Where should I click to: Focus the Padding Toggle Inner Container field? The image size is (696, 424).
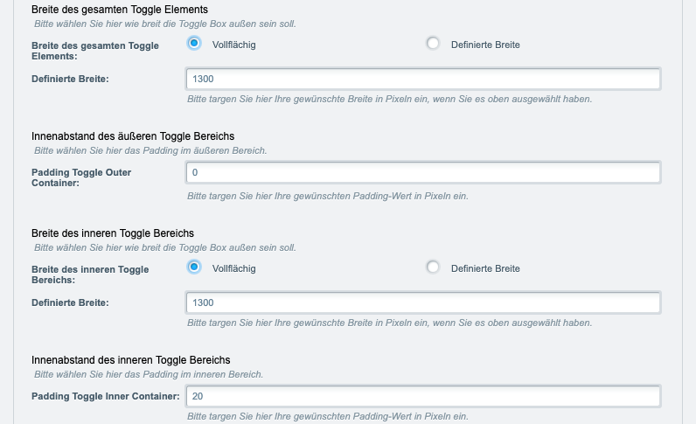click(x=423, y=397)
